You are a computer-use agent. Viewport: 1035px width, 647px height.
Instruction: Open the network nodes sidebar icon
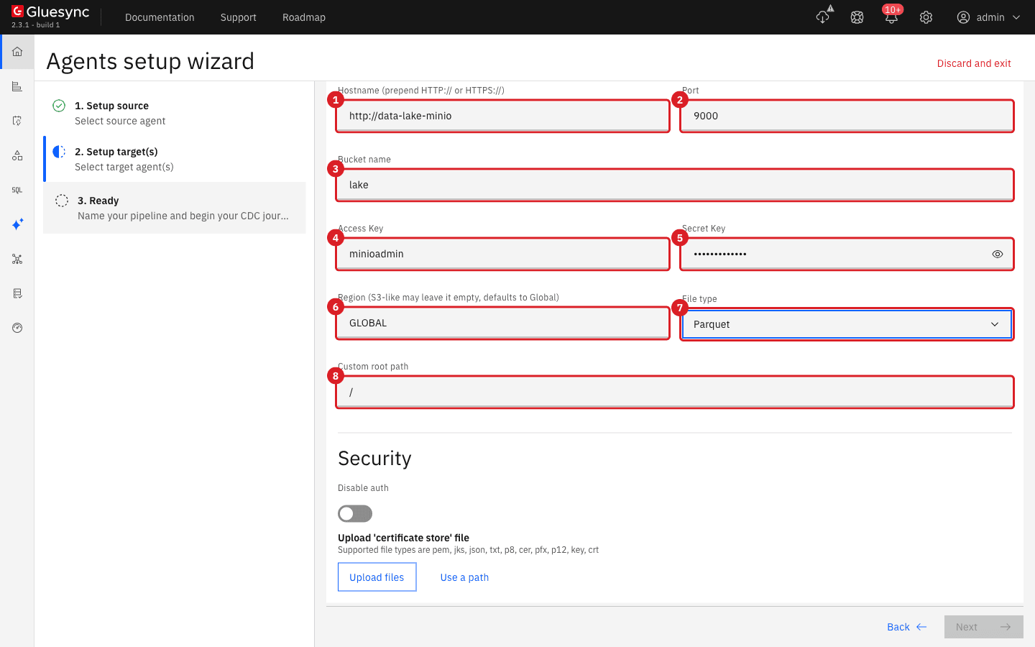17,259
